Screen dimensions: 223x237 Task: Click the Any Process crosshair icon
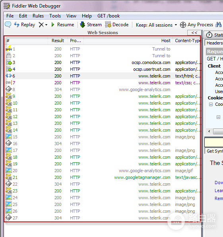(x=183, y=25)
